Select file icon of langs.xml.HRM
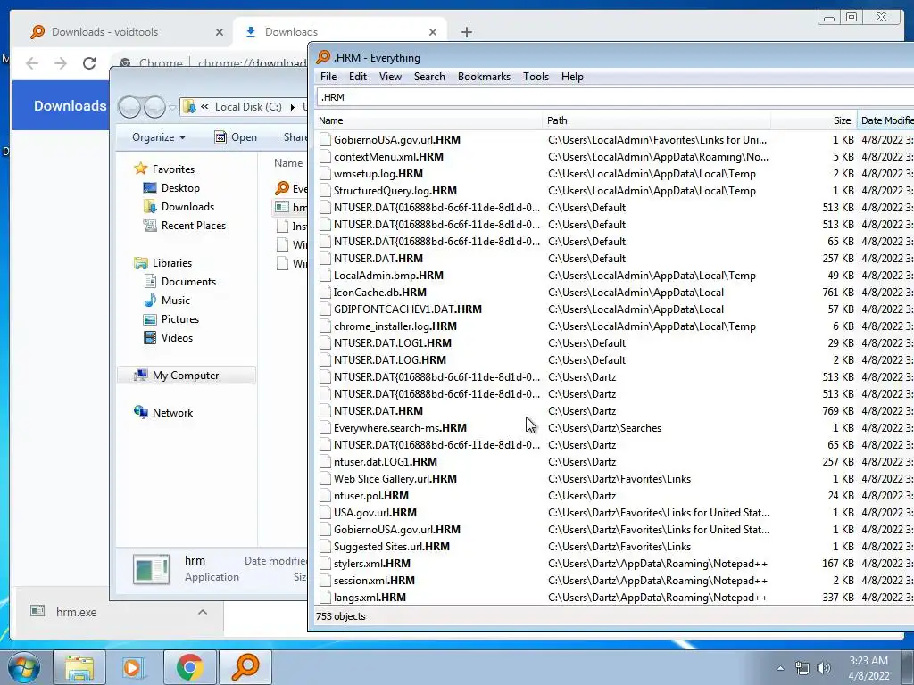914x685 pixels. pos(325,598)
